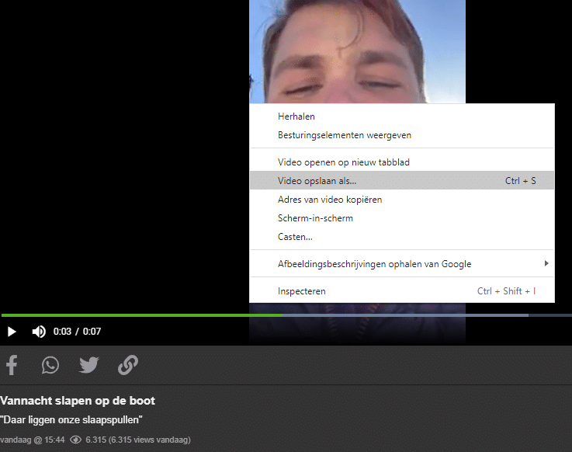Click the quote "Daar liggen onze slaapspullen"
This screenshot has width=572, height=452.
click(71, 420)
